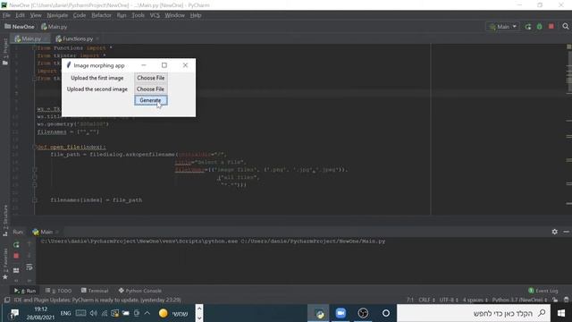
Task: Open the Edit menu
Action: point(20,15)
